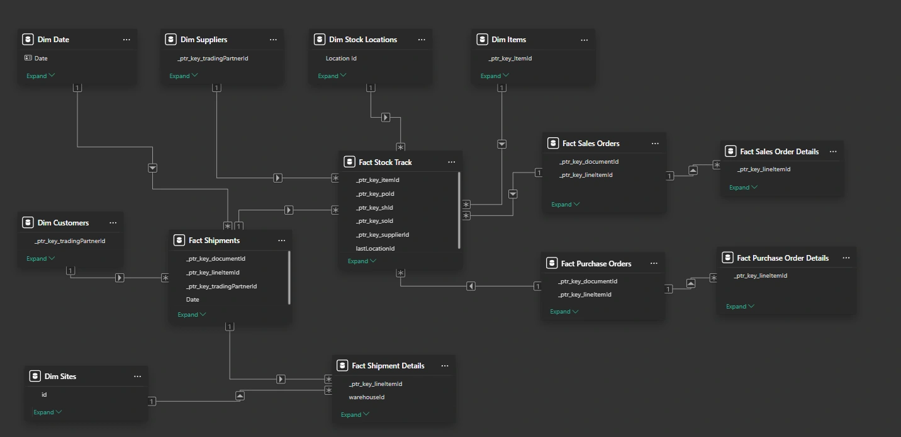Click the Fact Shipments table icon
This screenshot has height=437, width=901.
179,240
